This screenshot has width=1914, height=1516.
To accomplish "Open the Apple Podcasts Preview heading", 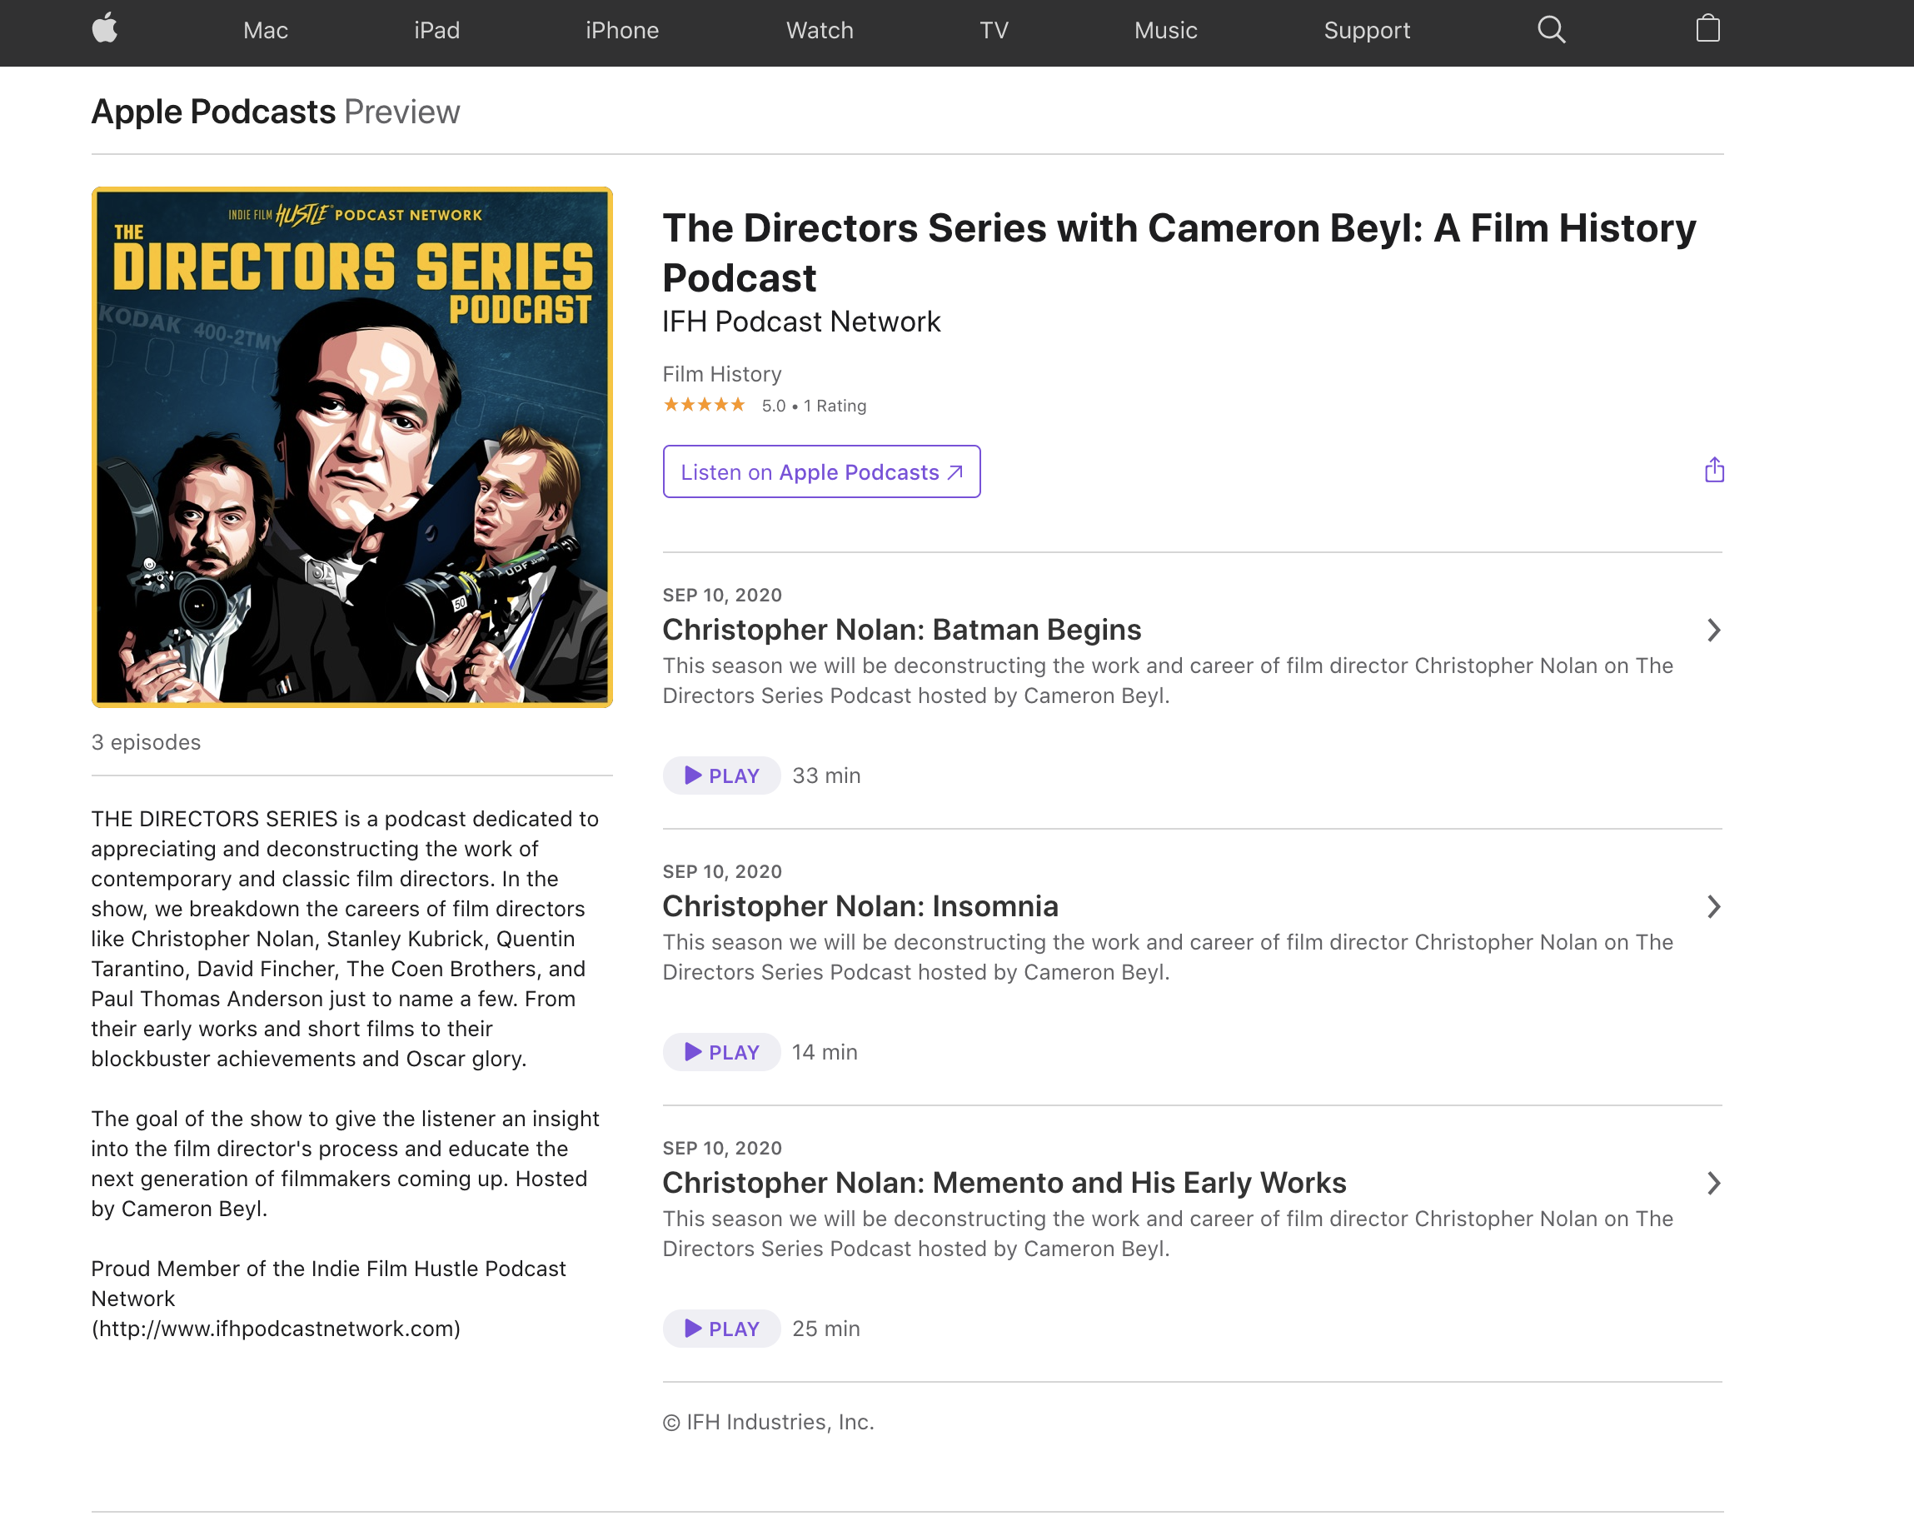I will [275, 112].
